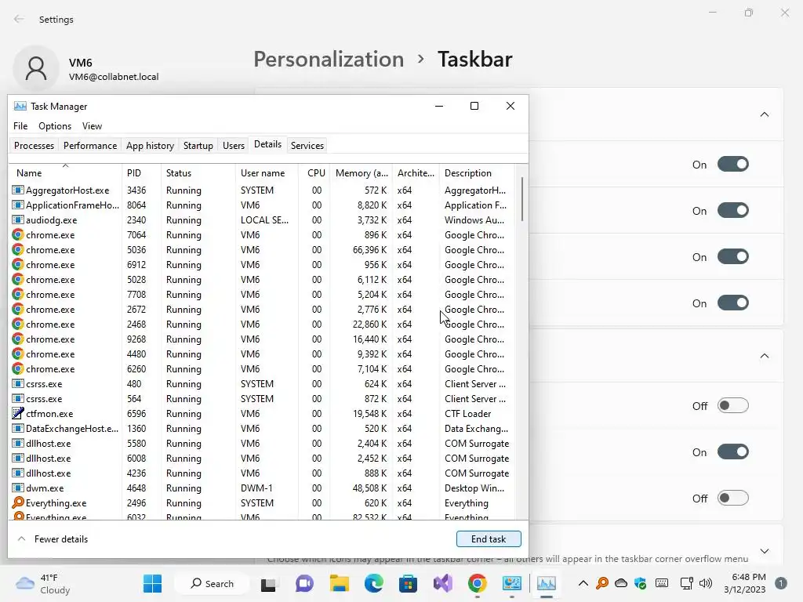The image size is (803, 602).
Task: Turn off the fifth On toggle in Settings
Action: pos(733,452)
